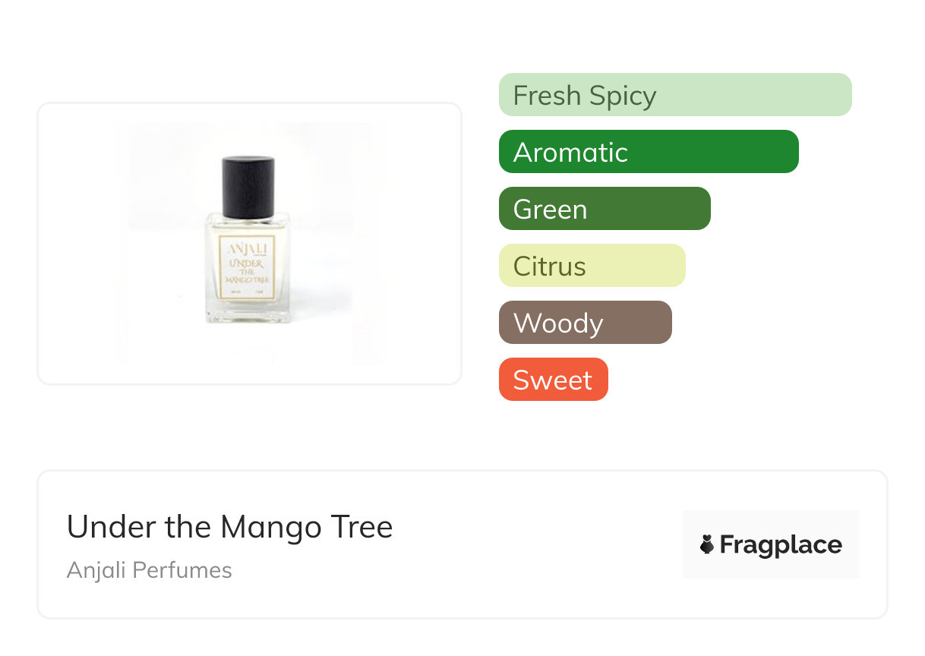Select the dark green Aromatic accord bar
Viewport: 925px width, 656px height.
pos(648,152)
